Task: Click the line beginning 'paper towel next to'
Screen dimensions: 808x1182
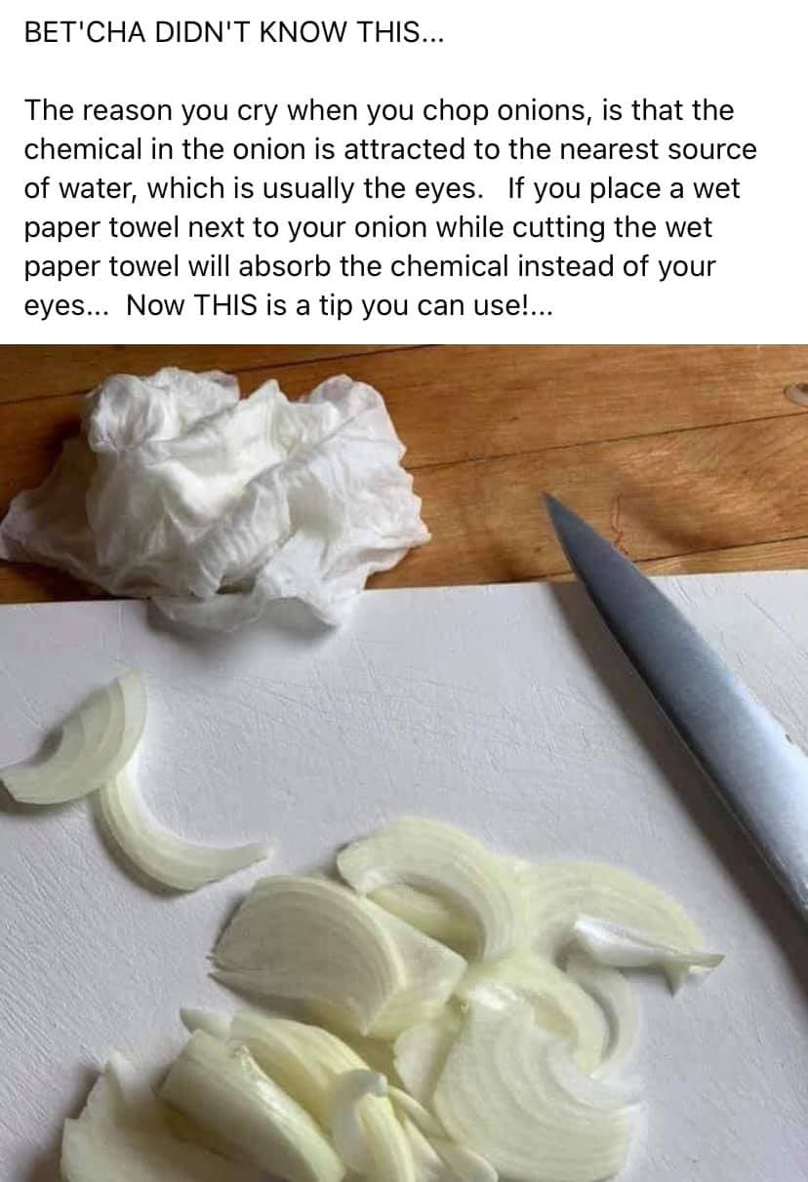Action: click(368, 227)
